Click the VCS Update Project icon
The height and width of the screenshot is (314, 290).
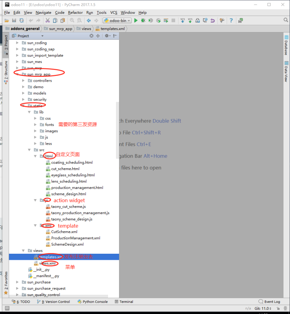click(183, 21)
